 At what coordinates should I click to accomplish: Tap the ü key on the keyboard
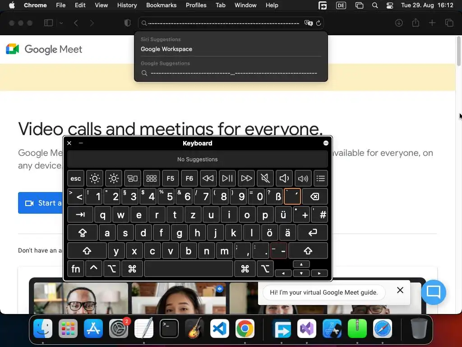(x=283, y=215)
